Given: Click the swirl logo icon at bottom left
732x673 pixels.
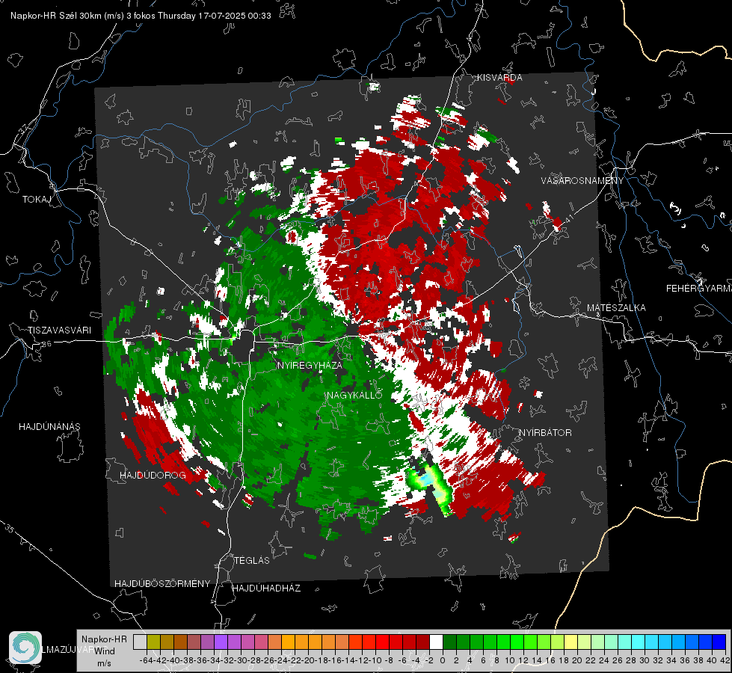Looking at the screenshot, I should click(x=25, y=648).
